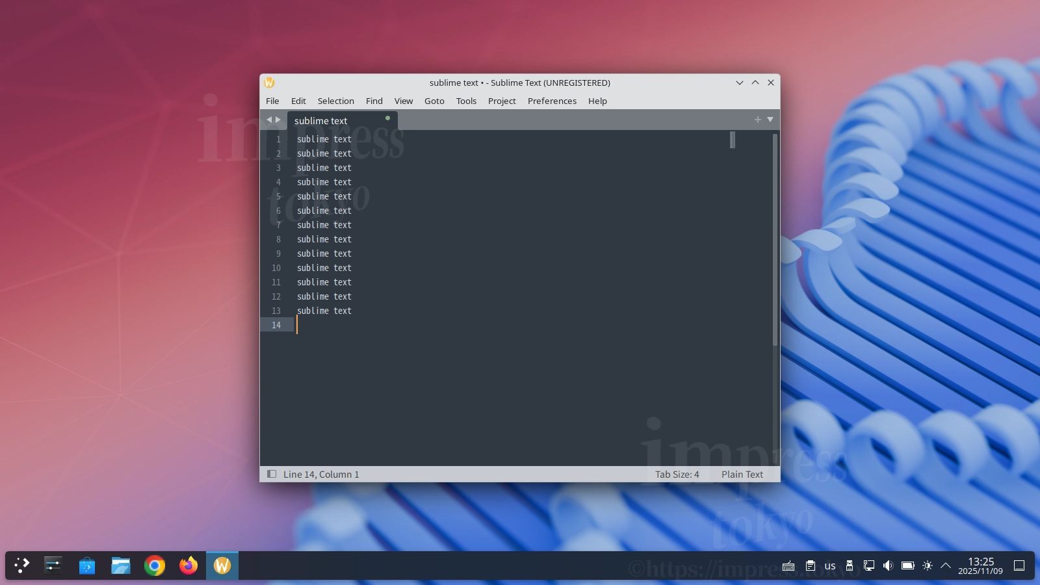This screenshot has height=585, width=1040.
Task: Open the removable devices tray icon
Action: click(x=849, y=565)
